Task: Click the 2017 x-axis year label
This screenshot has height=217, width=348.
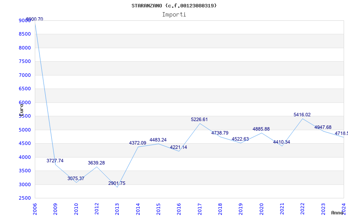Action: [200, 209]
